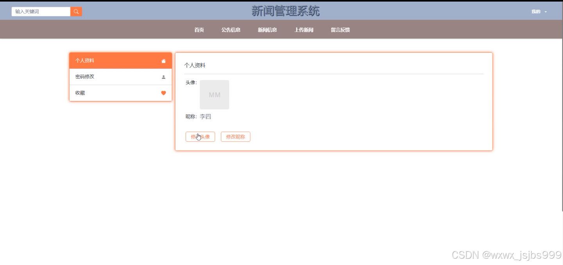Go to 公告信息 in the nav bar
The width and height of the screenshot is (563, 265).
pos(231,30)
